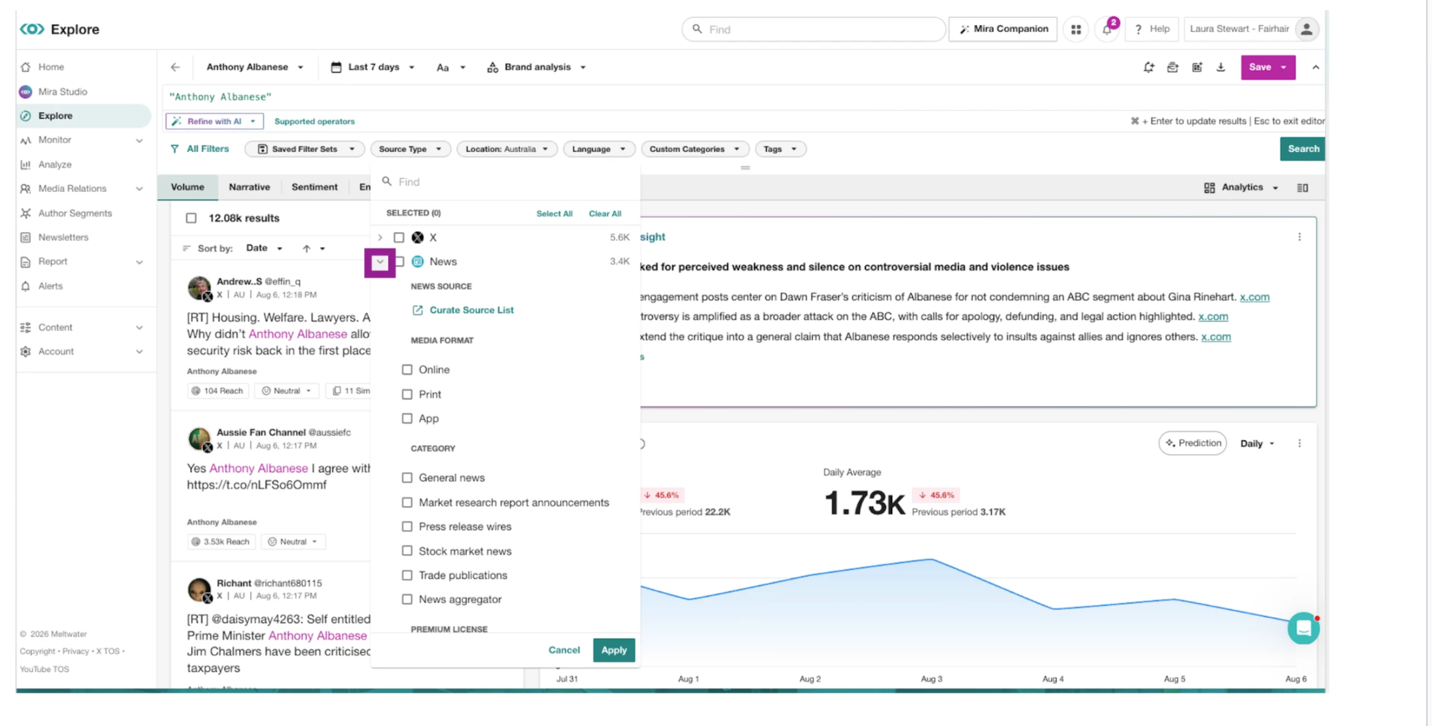This screenshot has height=726, width=1432.
Task: Expand the X source row chevron
Action: [x=380, y=237]
